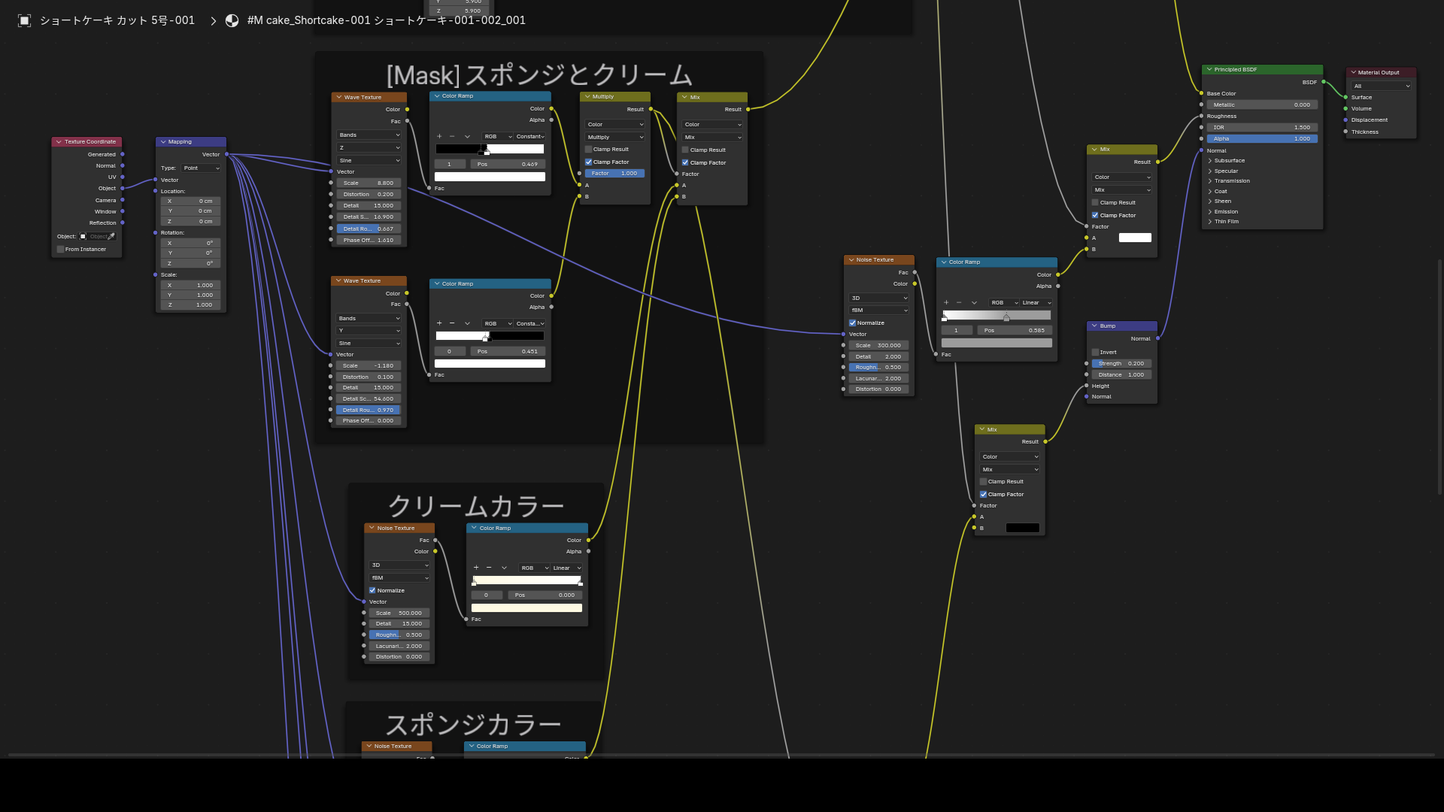Click the Generated output socket of Texture Coordinate
This screenshot has height=812, width=1444.
coord(122,154)
